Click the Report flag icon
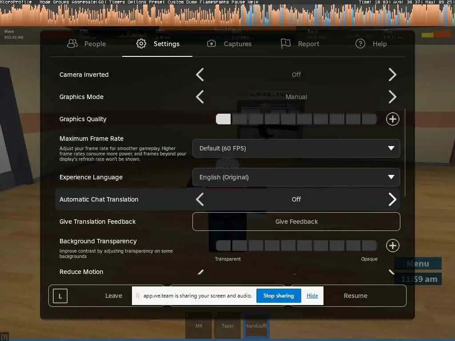The image size is (455, 341). [286, 44]
